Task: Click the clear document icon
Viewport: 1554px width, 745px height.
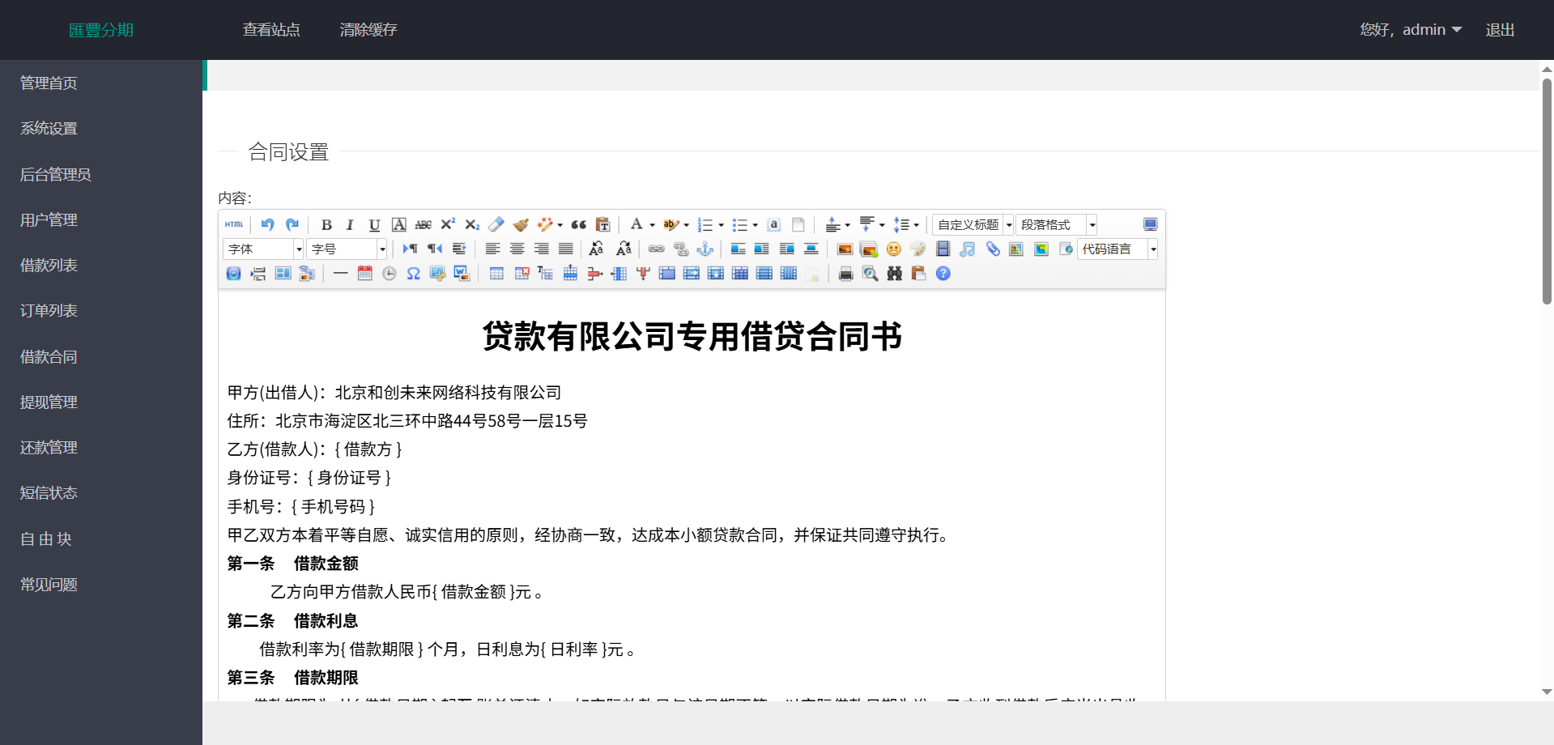Action: [798, 225]
